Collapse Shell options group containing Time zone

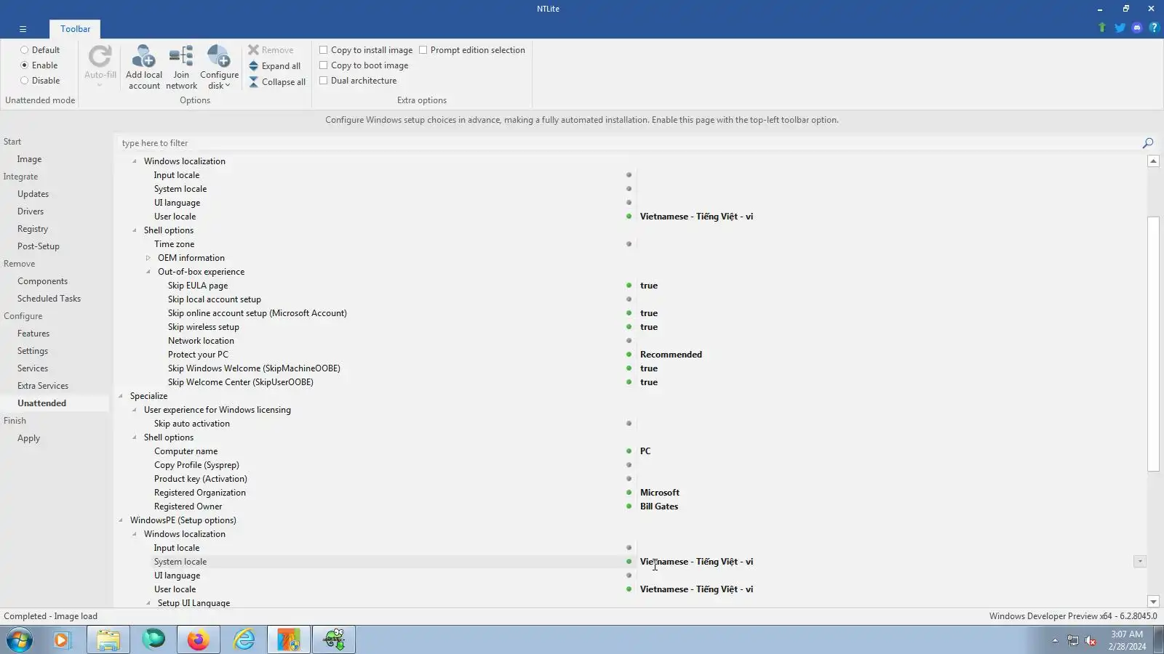point(135,230)
